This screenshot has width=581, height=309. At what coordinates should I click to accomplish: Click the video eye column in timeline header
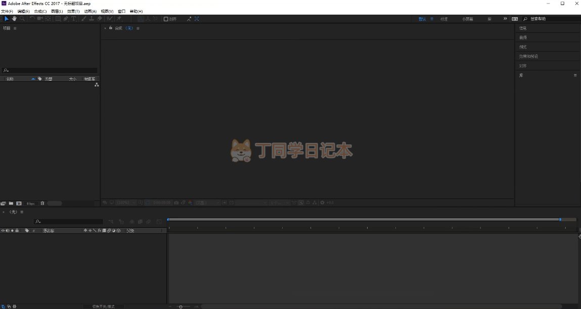click(3, 231)
